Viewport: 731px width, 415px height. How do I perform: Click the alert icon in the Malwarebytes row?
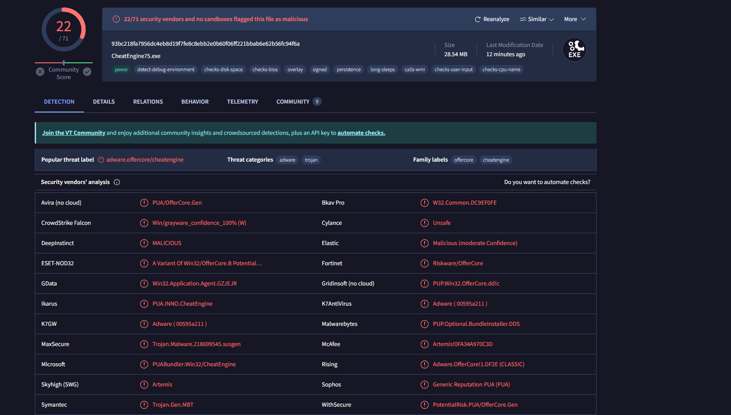[x=425, y=324]
